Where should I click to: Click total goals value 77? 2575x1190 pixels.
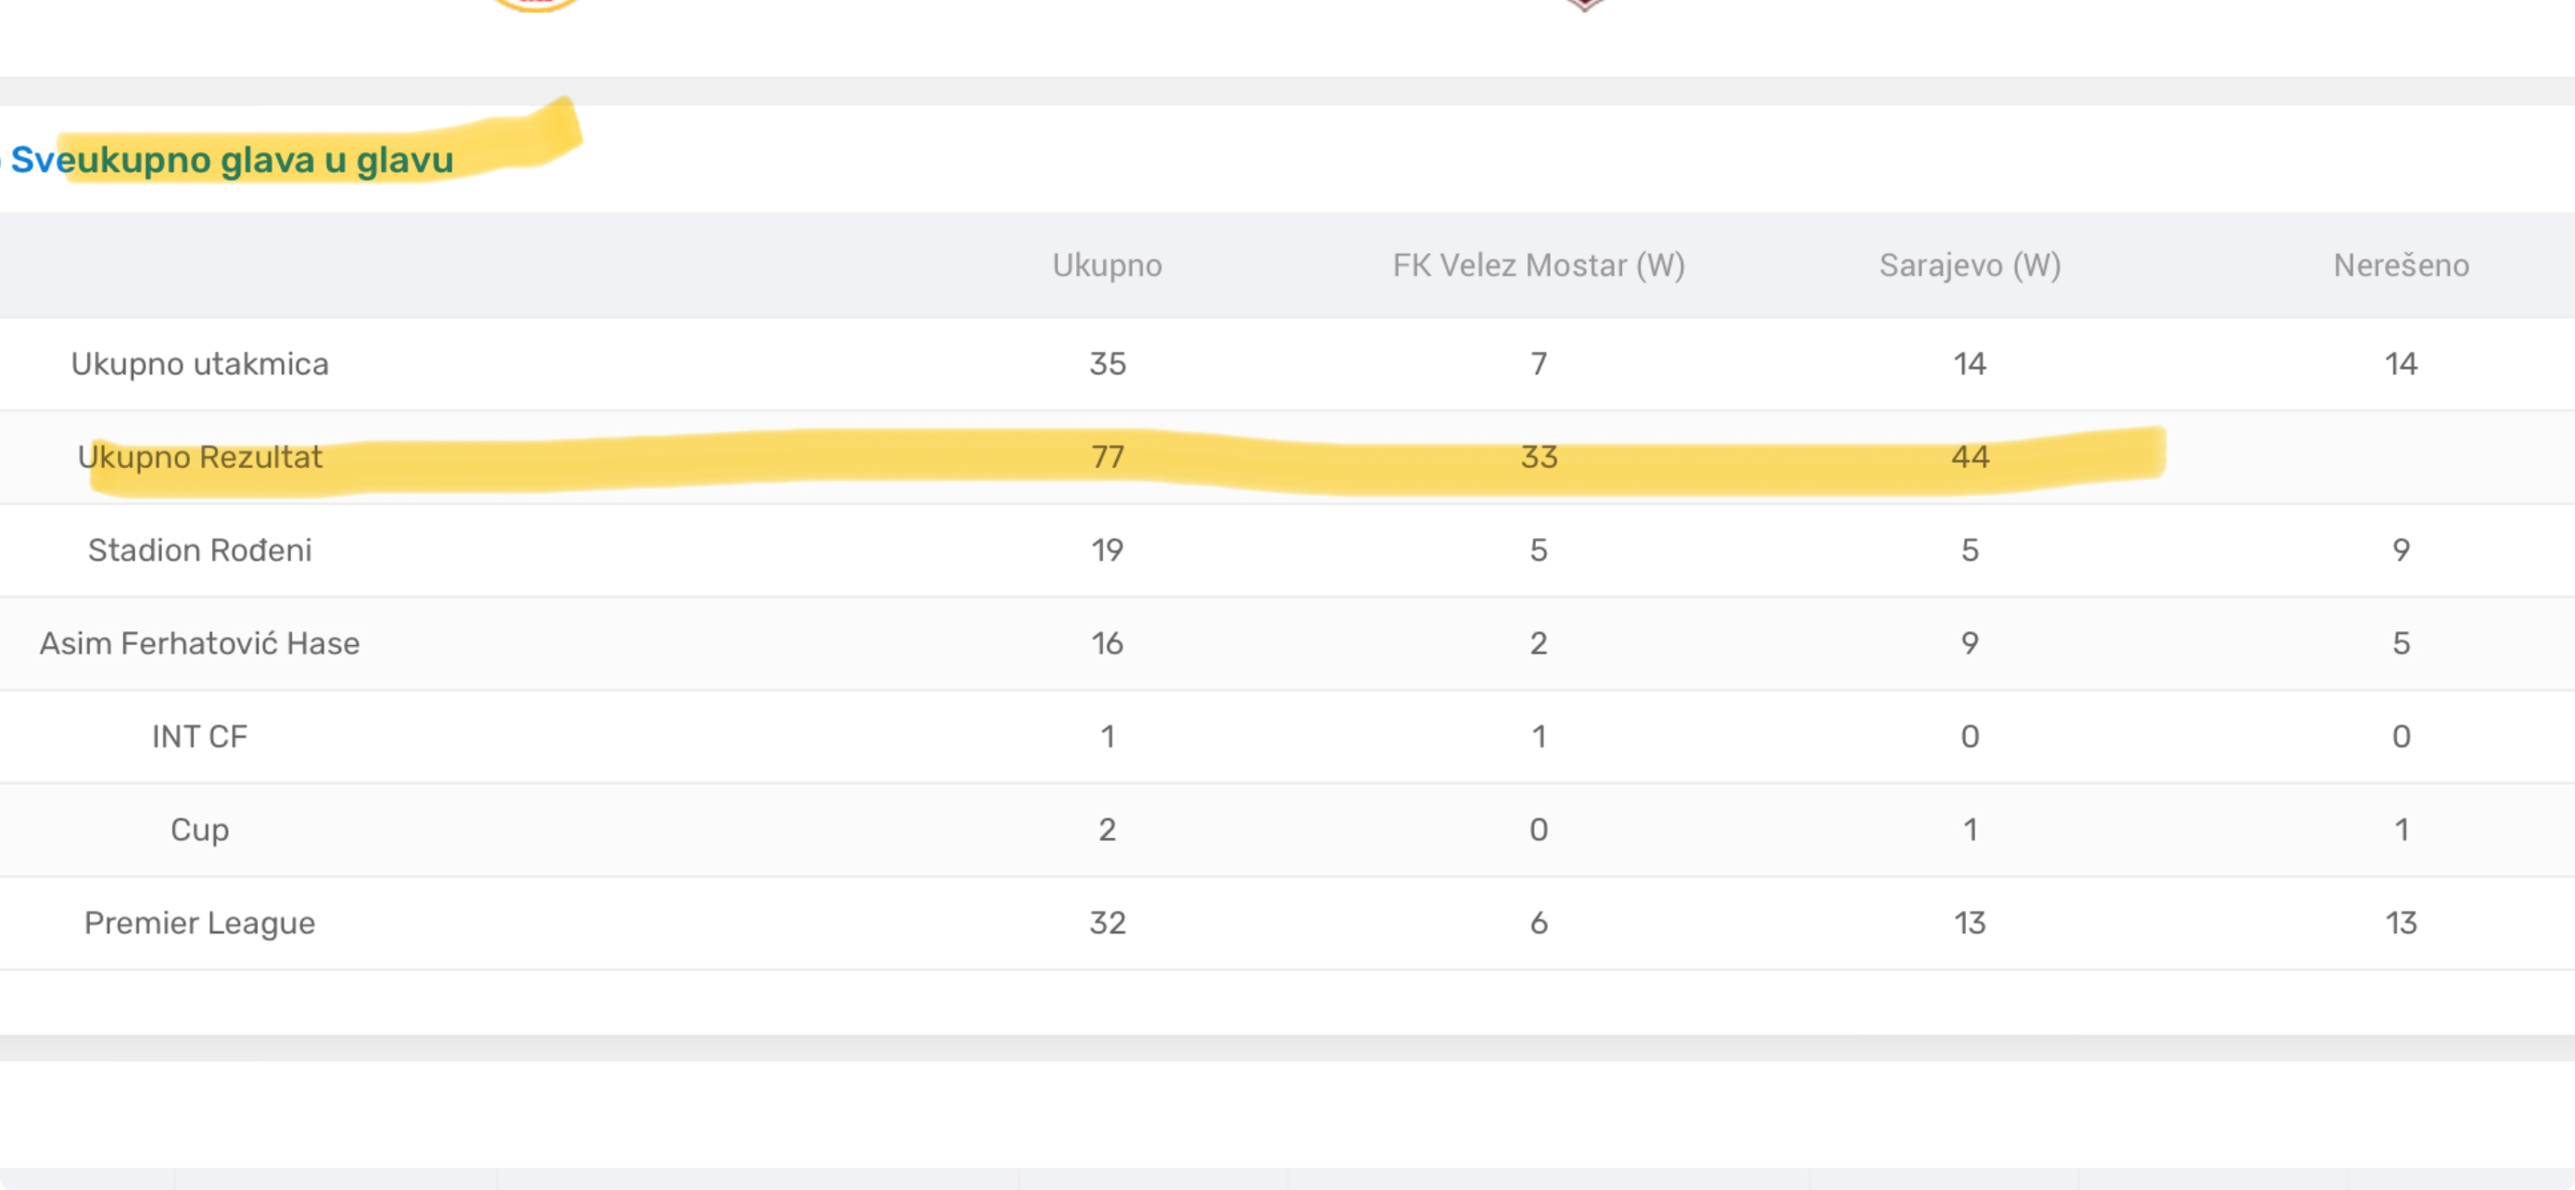pos(1108,457)
